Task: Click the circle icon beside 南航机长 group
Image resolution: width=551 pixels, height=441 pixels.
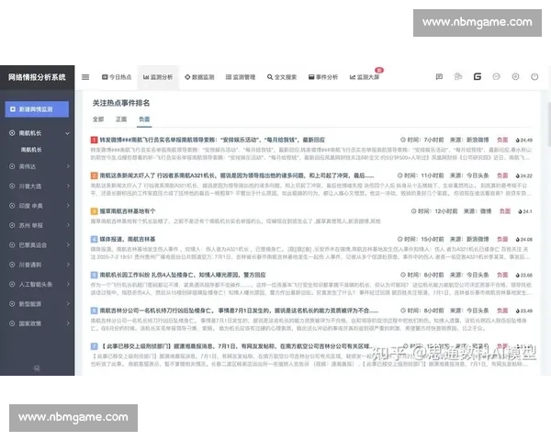Action: [12, 133]
